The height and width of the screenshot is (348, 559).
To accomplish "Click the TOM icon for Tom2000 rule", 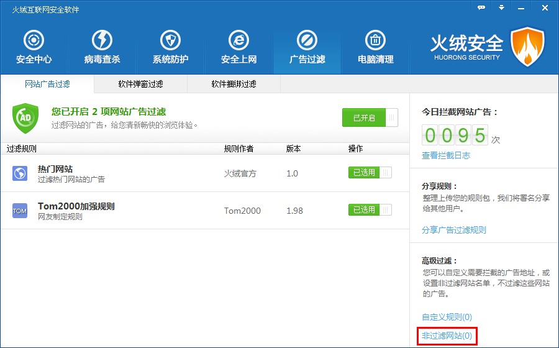I will tap(20, 211).
